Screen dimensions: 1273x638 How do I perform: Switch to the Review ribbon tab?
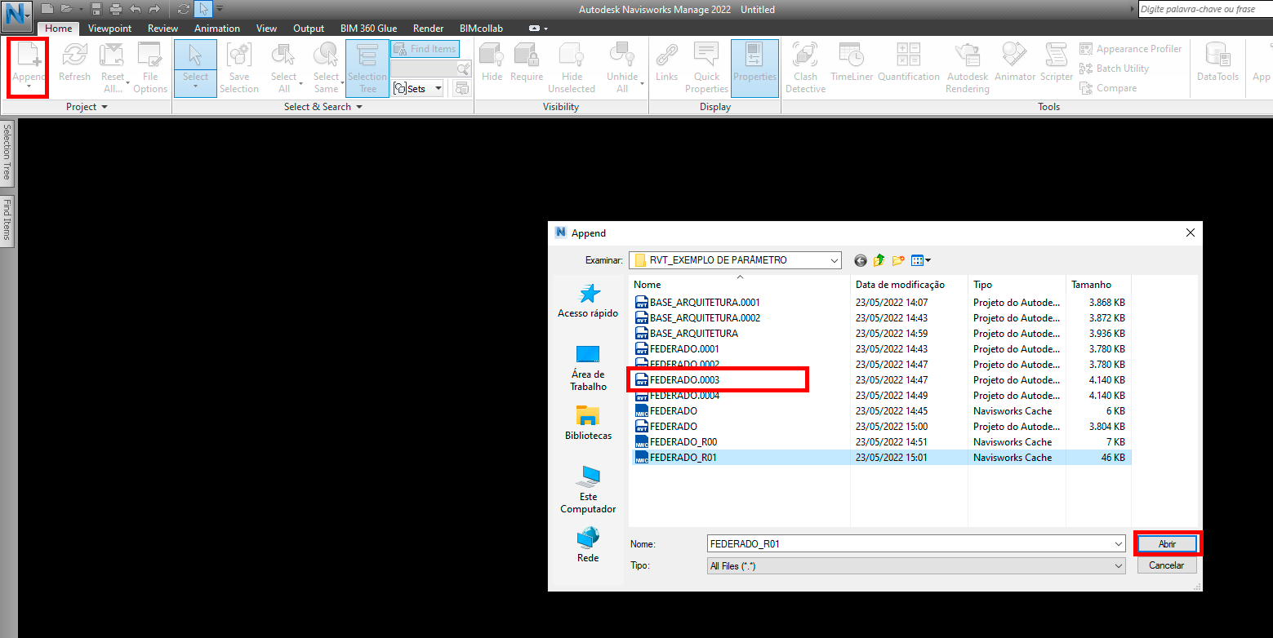point(162,29)
